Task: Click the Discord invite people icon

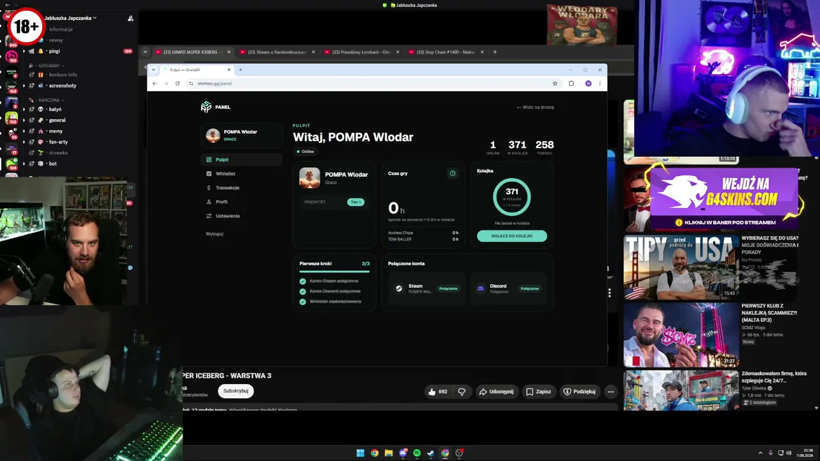Action: click(131, 18)
